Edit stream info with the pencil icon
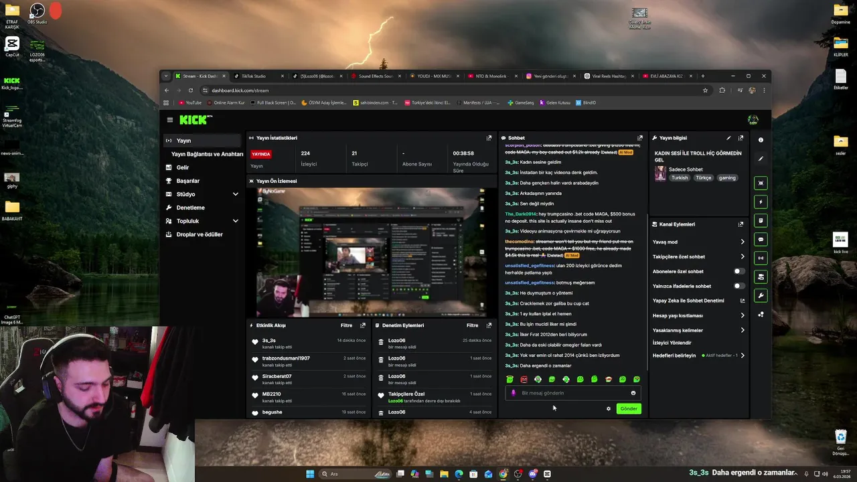Viewport: 857px width, 482px height. click(x=728, y=138)
